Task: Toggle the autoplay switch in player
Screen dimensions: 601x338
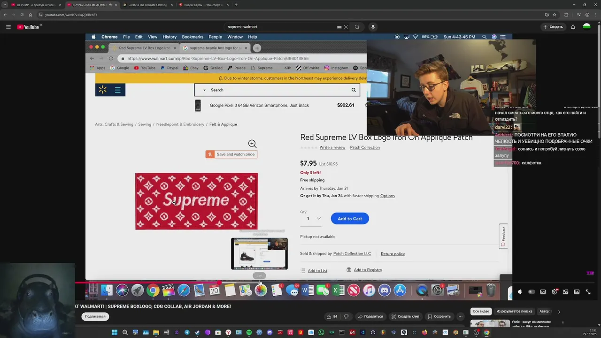Action: [x=532, y=292]
